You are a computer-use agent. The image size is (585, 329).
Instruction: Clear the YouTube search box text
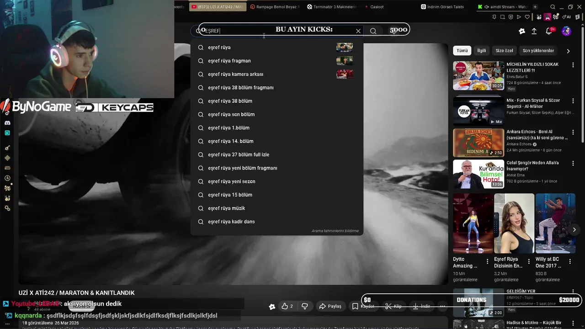click(358, 31)
